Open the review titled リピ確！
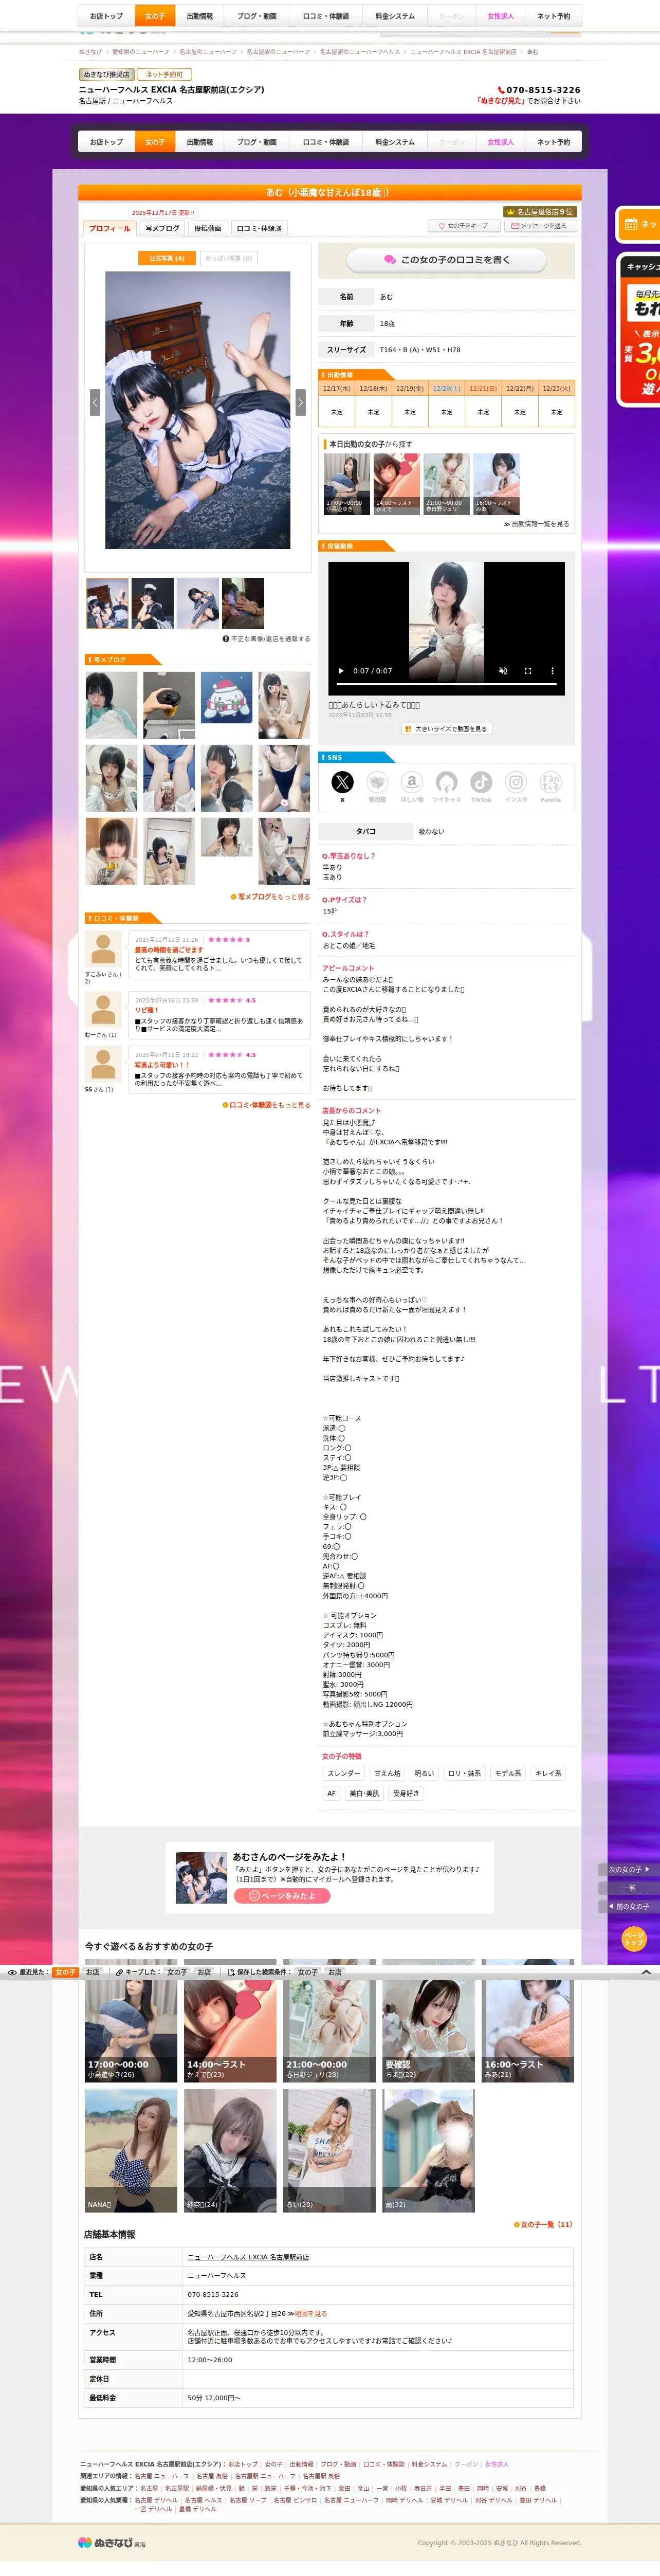Screen dimensions: 660x2576 (146, 1010)
